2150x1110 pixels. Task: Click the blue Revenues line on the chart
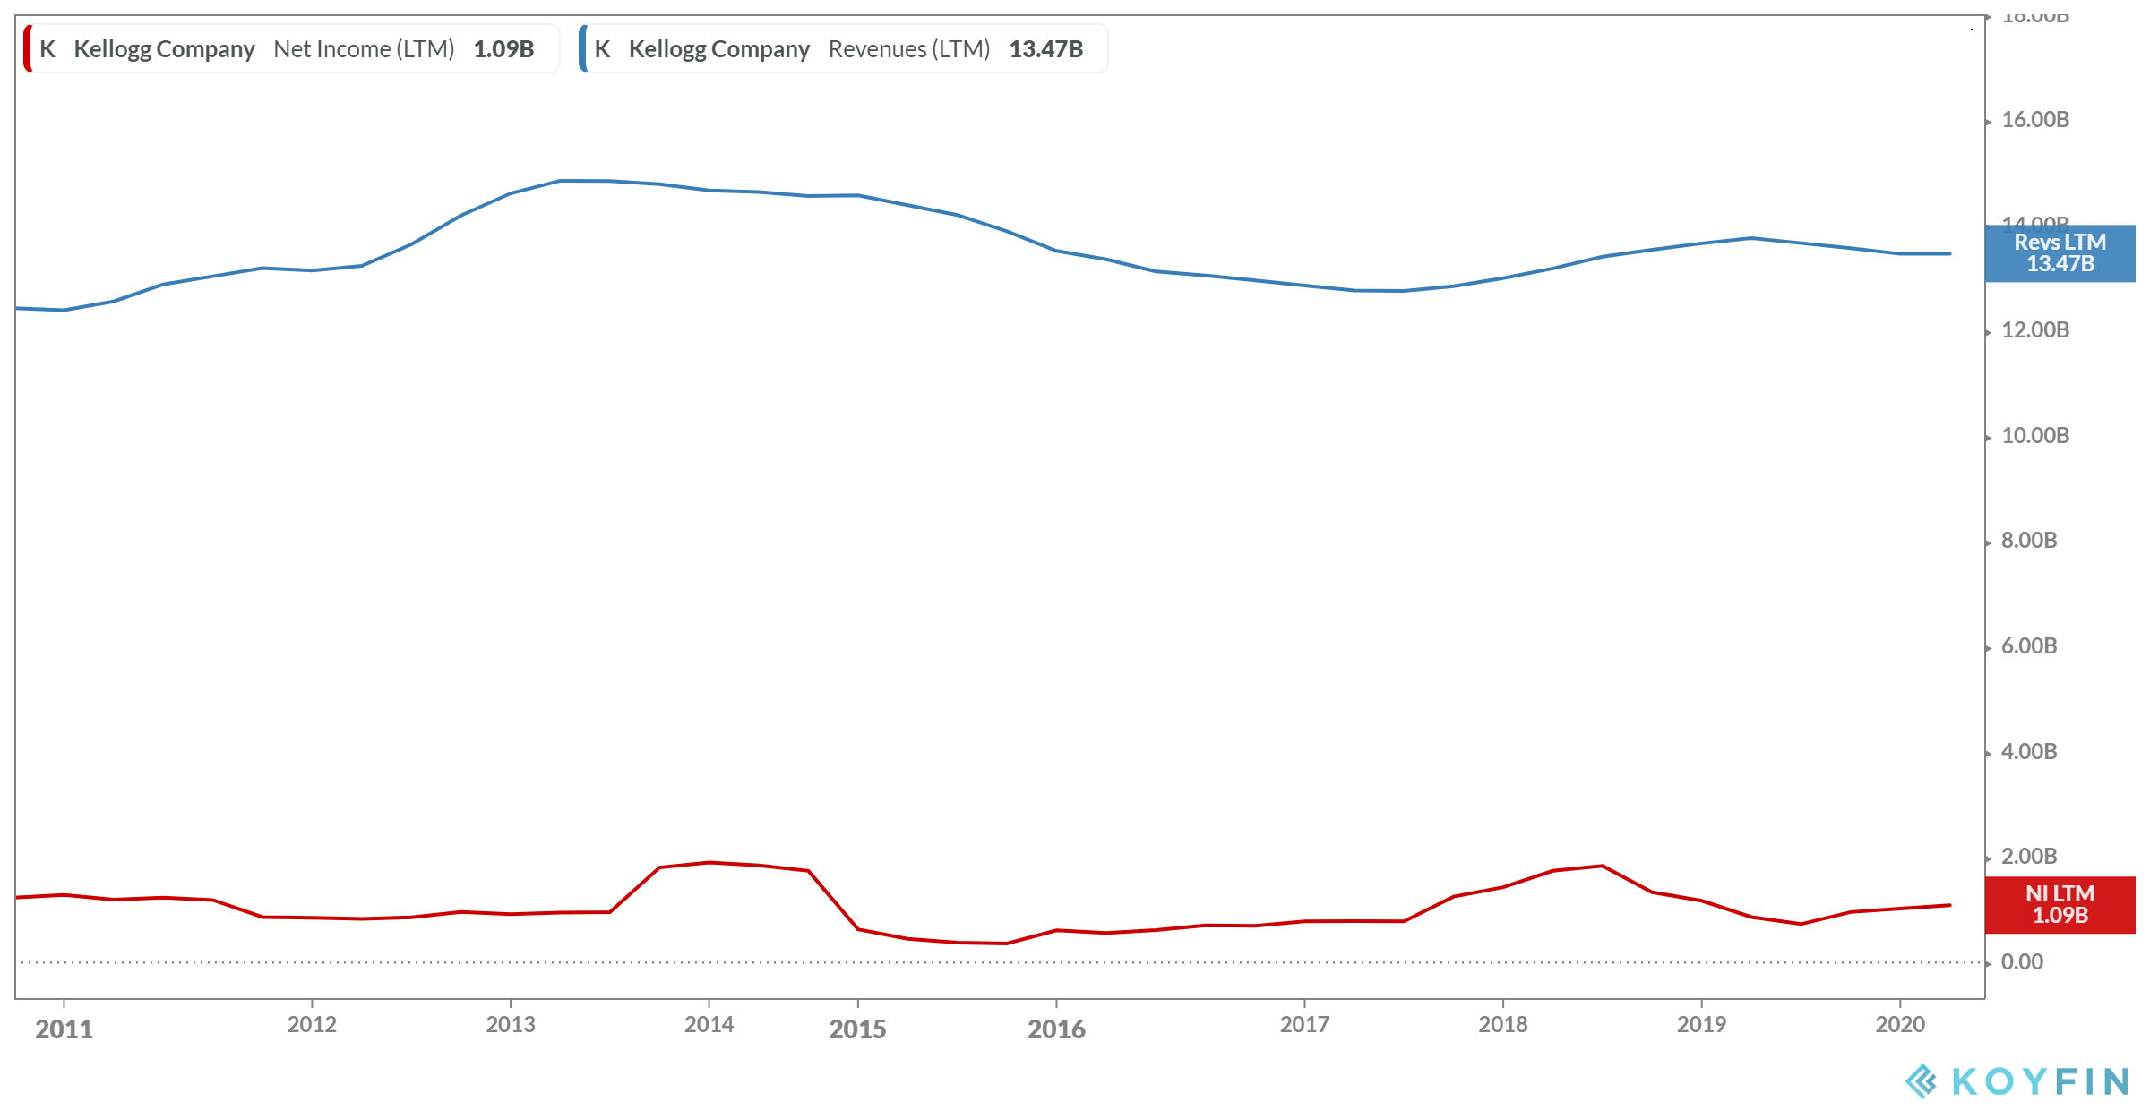[1057, 251]
